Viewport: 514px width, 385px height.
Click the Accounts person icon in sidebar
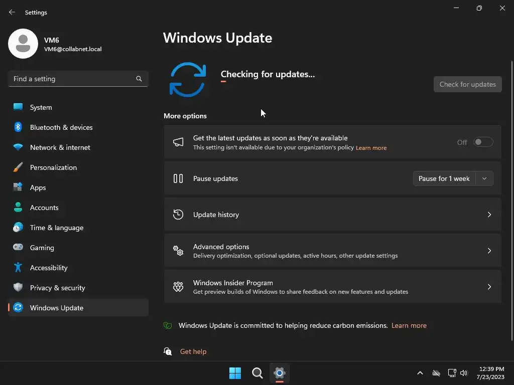pos(18,207)
